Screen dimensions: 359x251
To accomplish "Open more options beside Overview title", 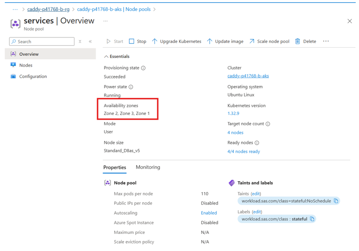I will [105, 21].
